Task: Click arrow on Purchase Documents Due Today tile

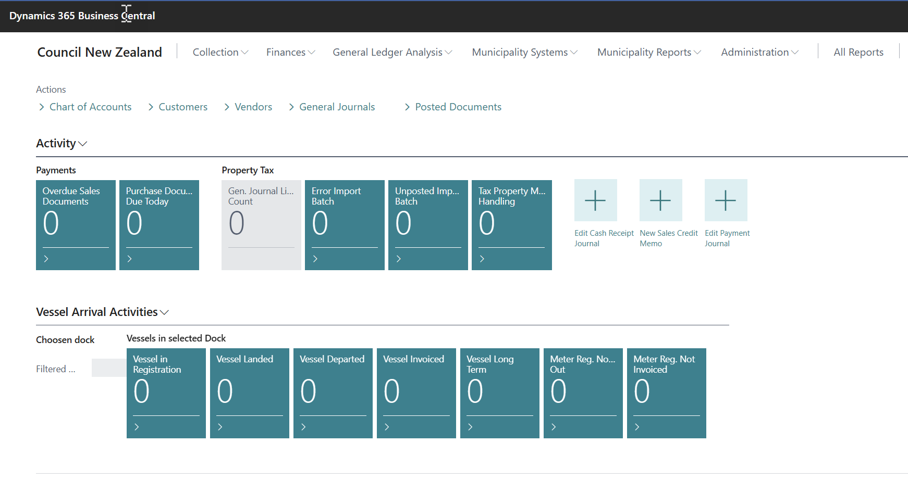Action: (x=130, y=259)
